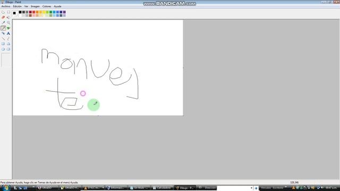Choose the purple swatch in top row
340x191 pixels.
[64, 12]
